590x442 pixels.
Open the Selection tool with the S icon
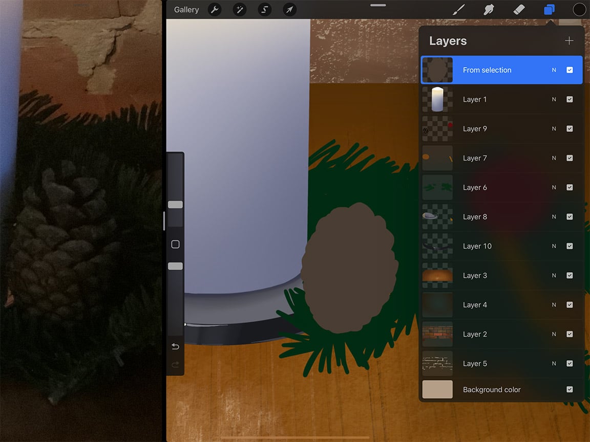264,9
